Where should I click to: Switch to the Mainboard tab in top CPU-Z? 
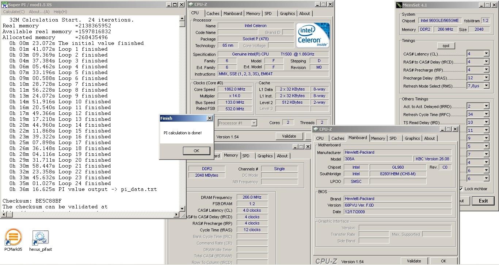233,14
